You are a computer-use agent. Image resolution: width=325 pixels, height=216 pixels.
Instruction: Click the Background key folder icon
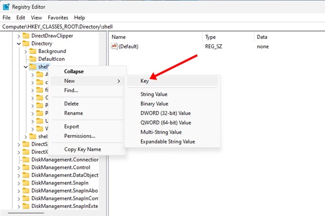[32, 51]
